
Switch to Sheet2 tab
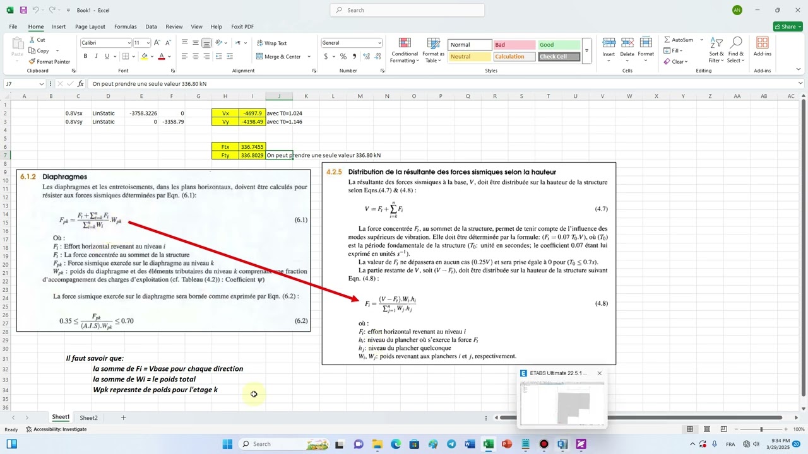tap(88, 417)
